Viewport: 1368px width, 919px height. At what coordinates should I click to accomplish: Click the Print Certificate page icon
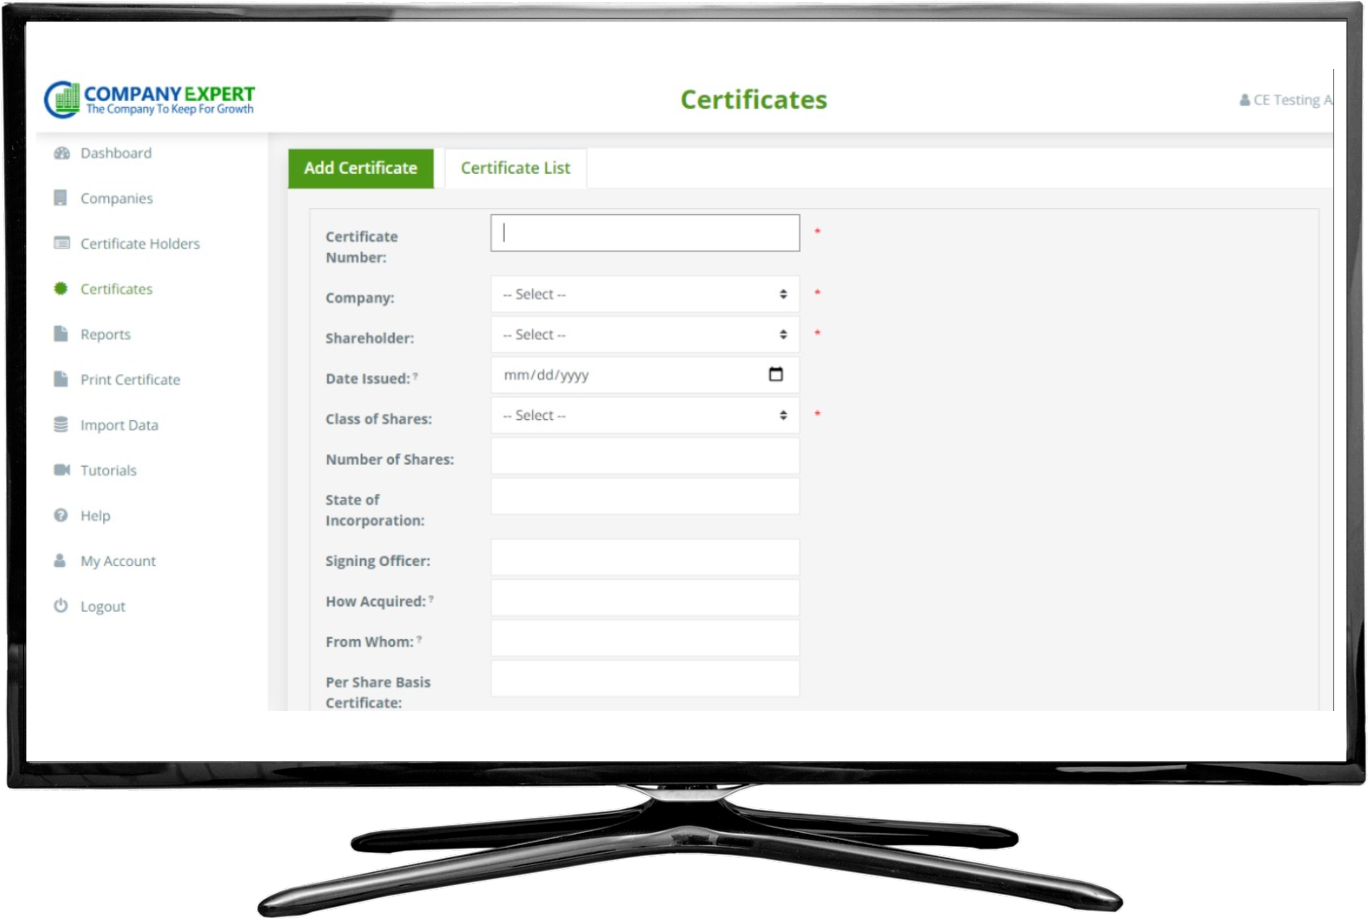point(61,379)
